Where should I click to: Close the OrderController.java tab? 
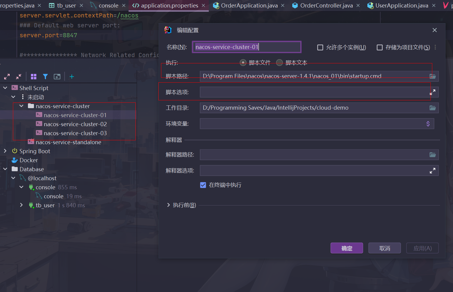pyautogui.click(x=358, y=5)
